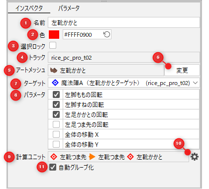Click the color reset arrow icon

click(x=106, y=34)
